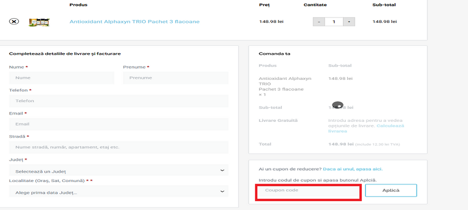Focus the Email input field

119,124
